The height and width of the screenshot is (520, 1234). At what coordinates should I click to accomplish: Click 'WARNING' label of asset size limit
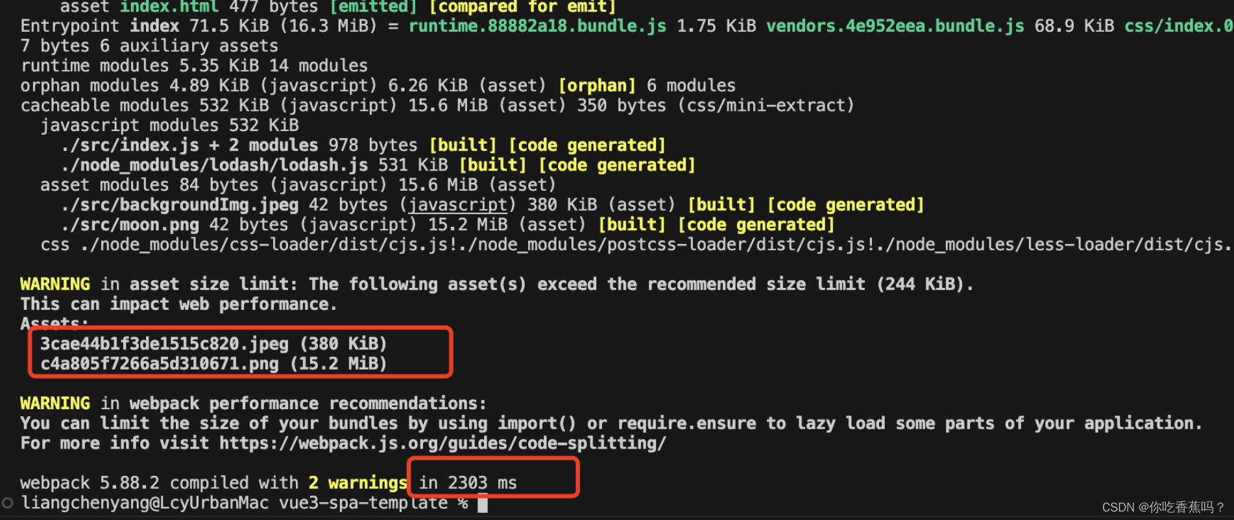(55, 285)
